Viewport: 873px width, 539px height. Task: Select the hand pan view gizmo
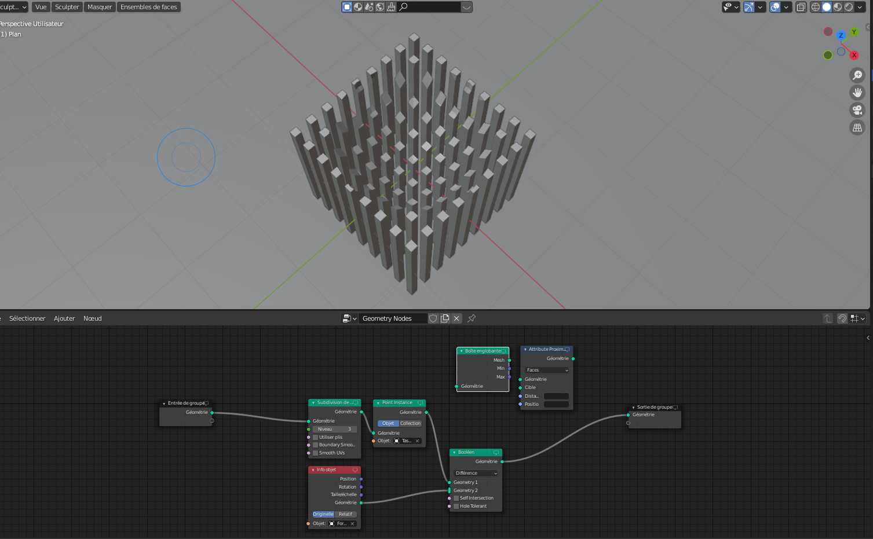857,92
